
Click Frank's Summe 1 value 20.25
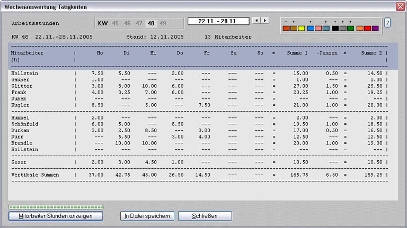pyautogui.click(x=300, y=93)
